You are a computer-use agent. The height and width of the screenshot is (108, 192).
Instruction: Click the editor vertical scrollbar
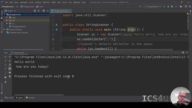(x=188, y=23)
